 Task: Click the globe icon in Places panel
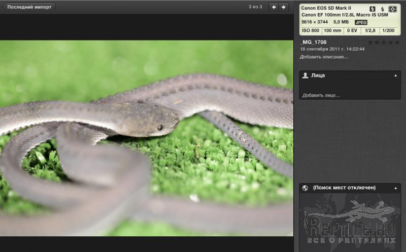(305, 188)
